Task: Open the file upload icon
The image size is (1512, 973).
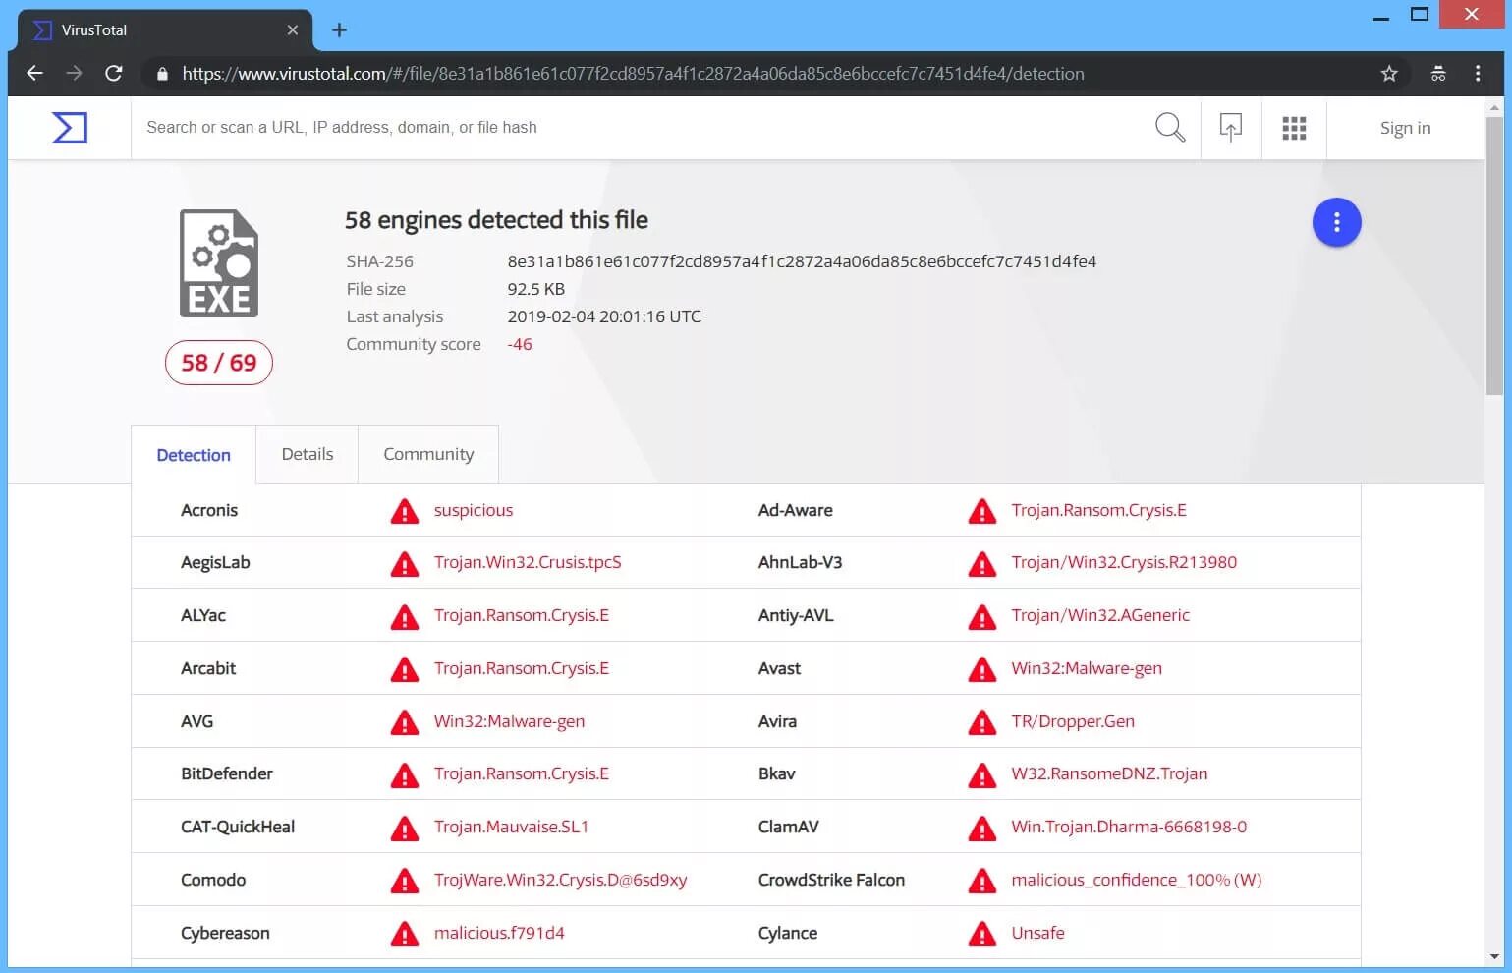Action: [1231, 127]
